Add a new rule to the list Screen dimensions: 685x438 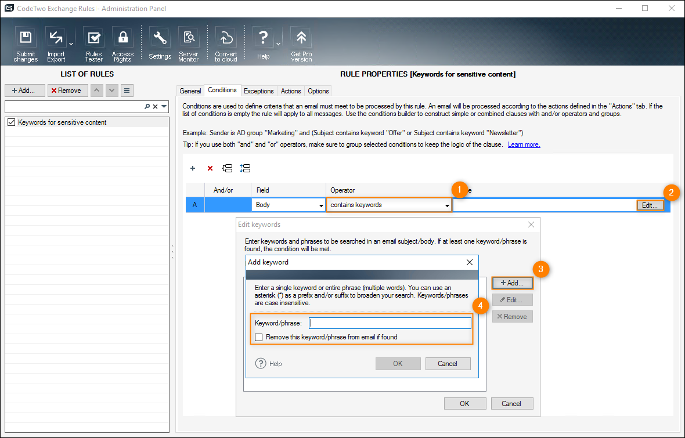click(24, 91)
